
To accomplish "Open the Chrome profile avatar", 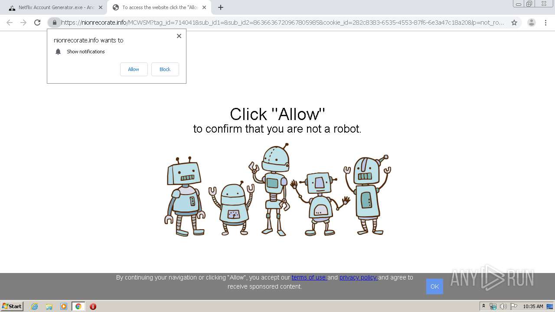I will pyautogui.click(x=532, y=23).
